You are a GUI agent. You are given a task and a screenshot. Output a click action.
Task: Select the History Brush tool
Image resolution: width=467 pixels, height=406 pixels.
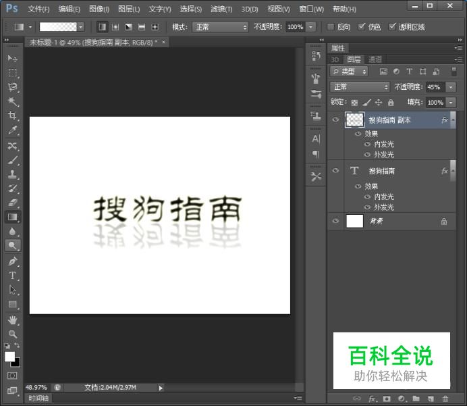click(x=12, y=188)
